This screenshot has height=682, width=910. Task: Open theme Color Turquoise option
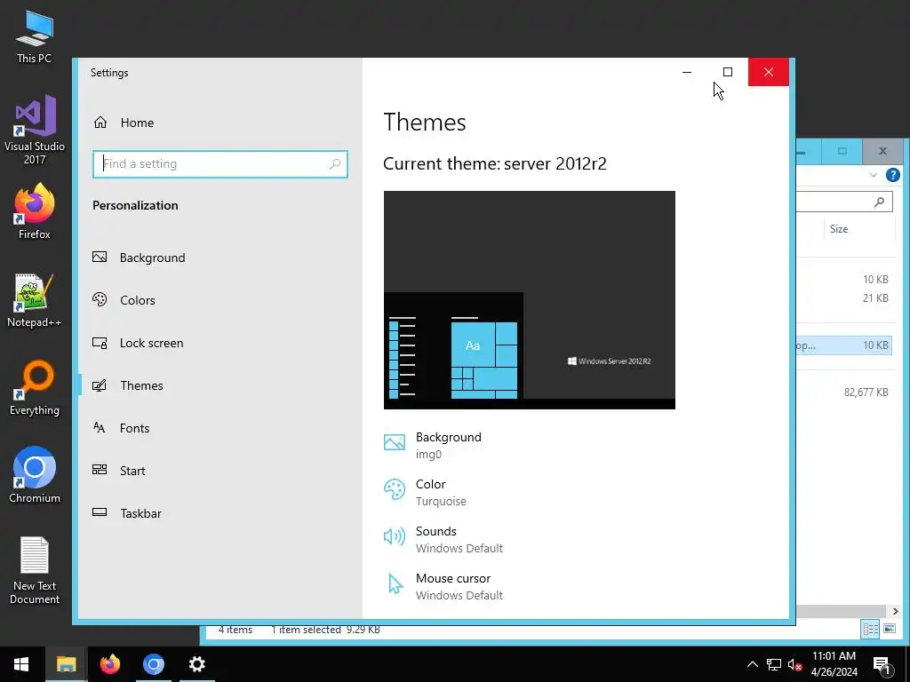click(426, 492)
